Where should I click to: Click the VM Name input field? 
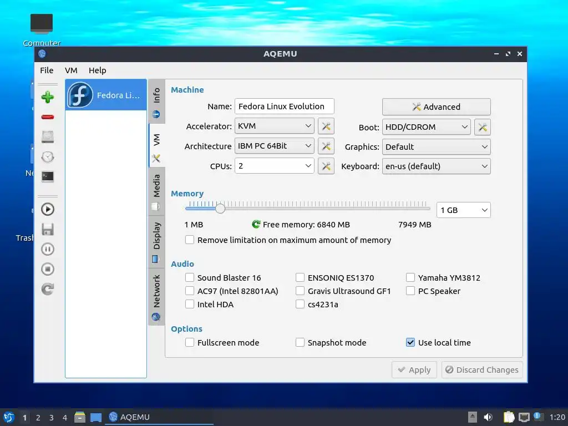(285, 106)
